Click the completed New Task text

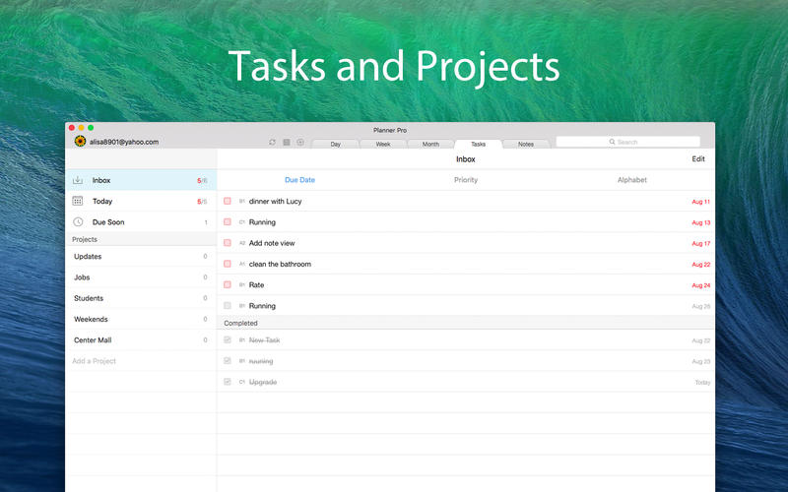click(264, 339)
